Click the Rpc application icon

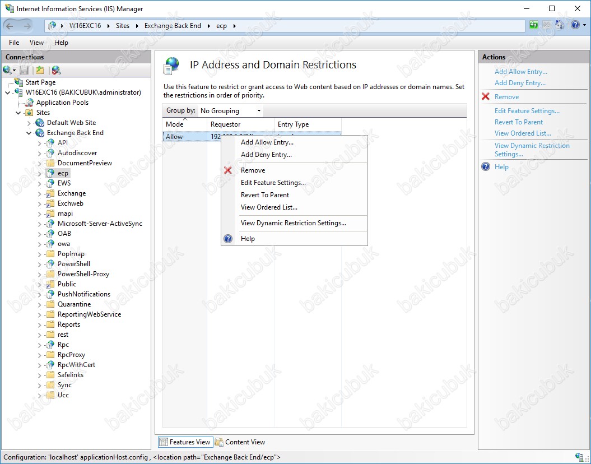[x=50, y=345]
